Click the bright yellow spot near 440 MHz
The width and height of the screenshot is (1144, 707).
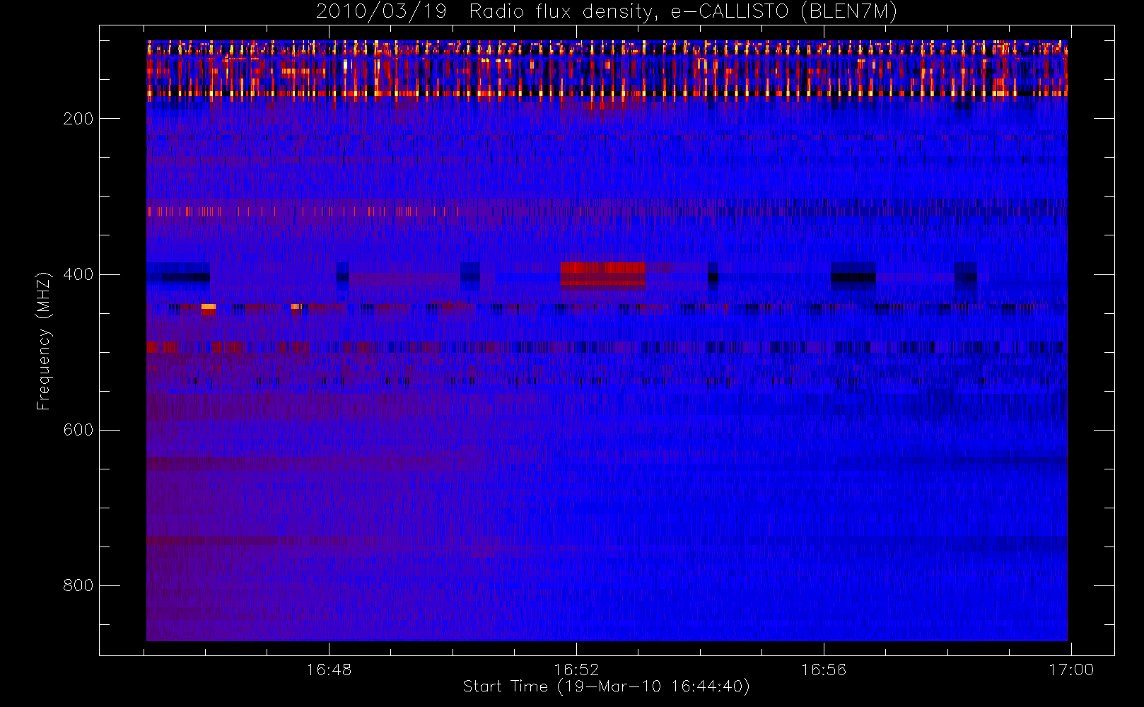click(209, 307)
